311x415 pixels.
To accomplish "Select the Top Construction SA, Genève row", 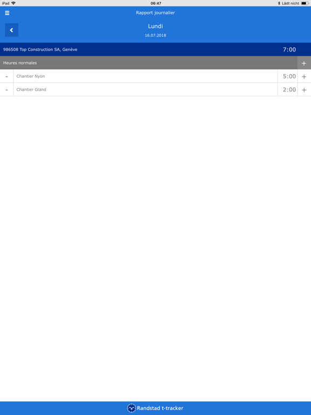I will (x=155, y=50).
